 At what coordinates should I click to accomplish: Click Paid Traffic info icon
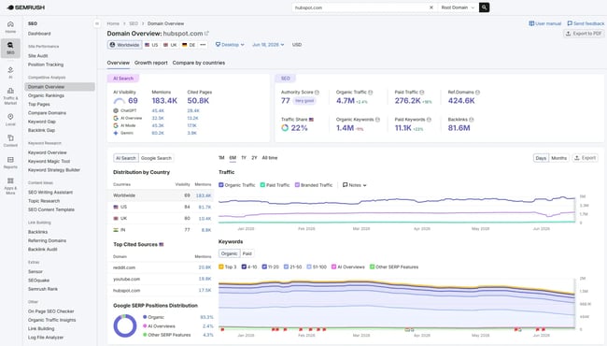[x=421, y=93]
